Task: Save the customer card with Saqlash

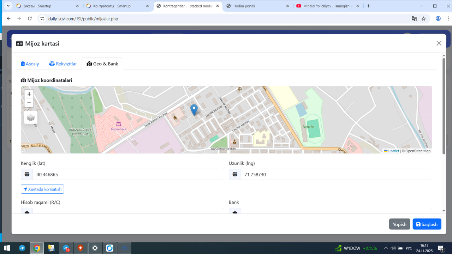Action: (427, 224)
